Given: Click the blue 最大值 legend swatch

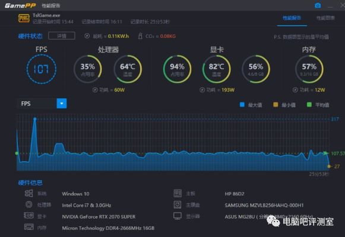Looking at the screenshot, I should (242, 104).
